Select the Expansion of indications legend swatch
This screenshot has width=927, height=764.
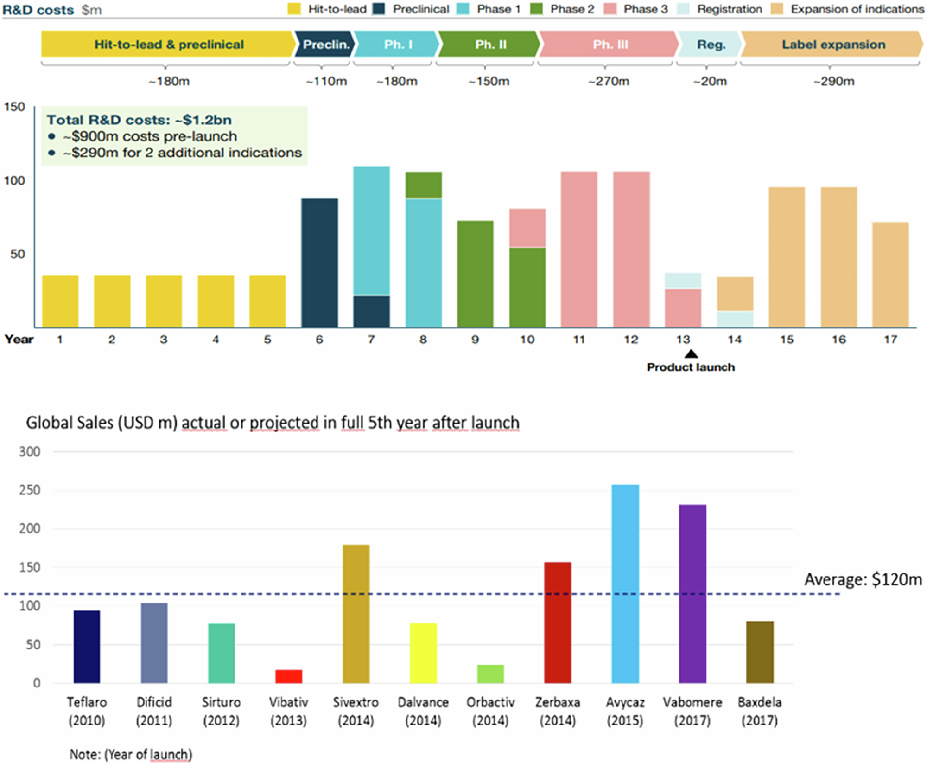click(778, 9)
